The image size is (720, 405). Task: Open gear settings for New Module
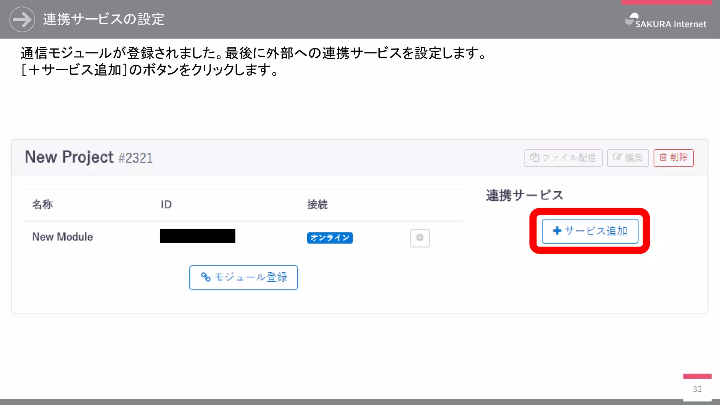point(420,238)
